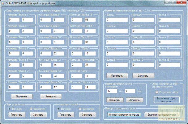Click 'Экспорт настроек в файл' button
Viewport: 188px width, 124px height.
(162, 114)
